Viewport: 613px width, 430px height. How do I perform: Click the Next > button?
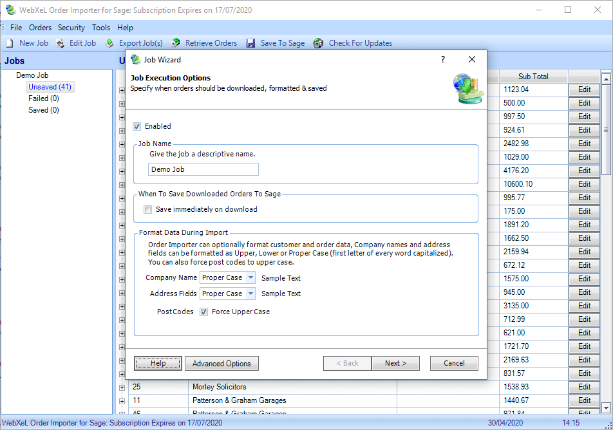coord(395,363)
